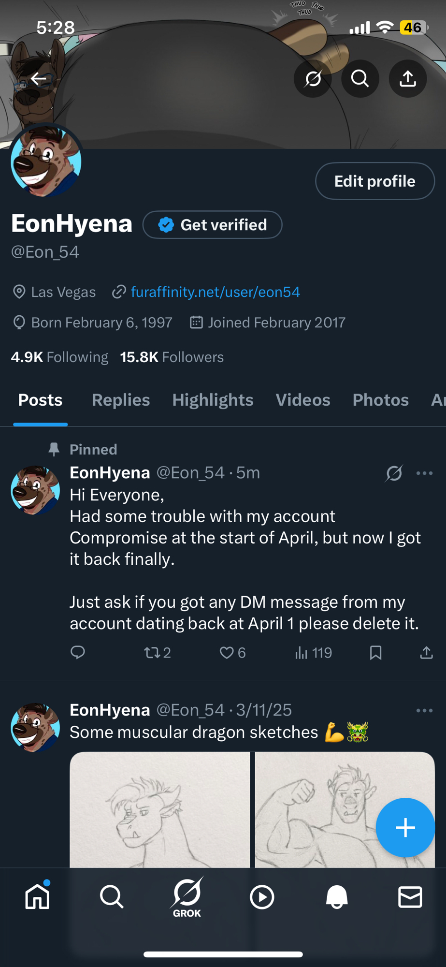This screenshot has height=967, width=446.
Task: Open the left dragon sketch image
Action: coord(160,809)
